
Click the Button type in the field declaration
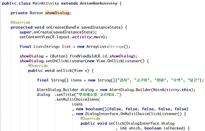(36, 13)
